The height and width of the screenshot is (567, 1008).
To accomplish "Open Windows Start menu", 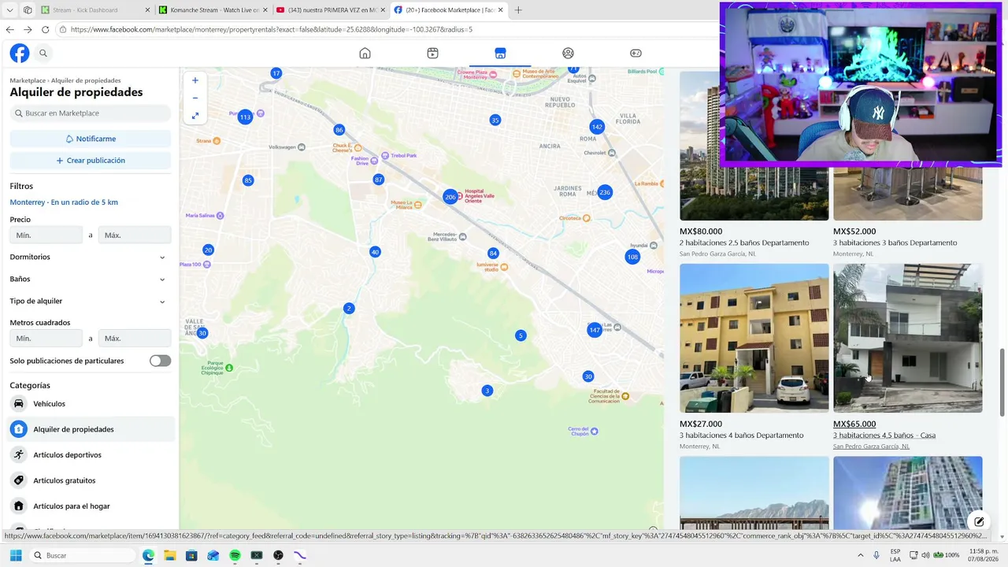I will click(x=15, y=555).
